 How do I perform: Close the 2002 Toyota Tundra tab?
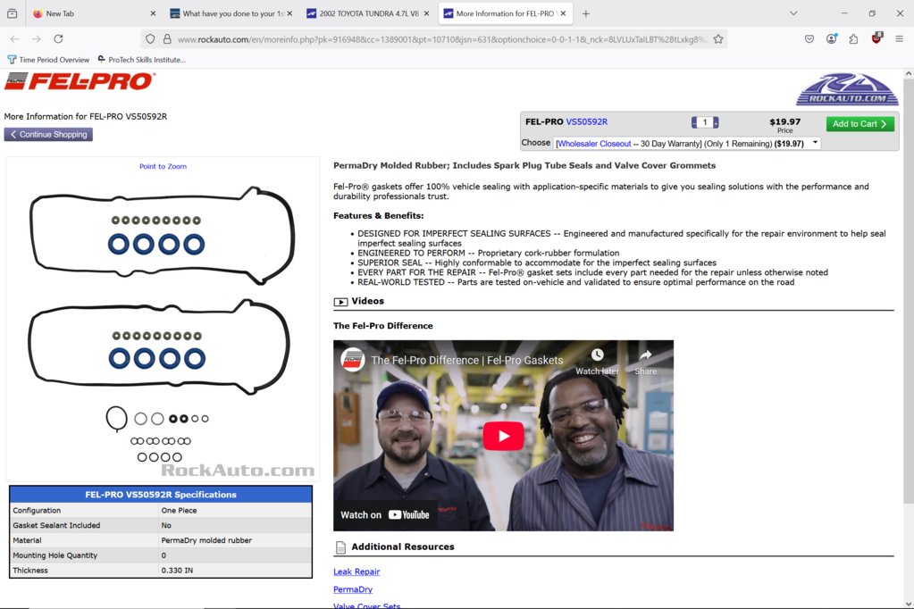(x=426, y=13)
